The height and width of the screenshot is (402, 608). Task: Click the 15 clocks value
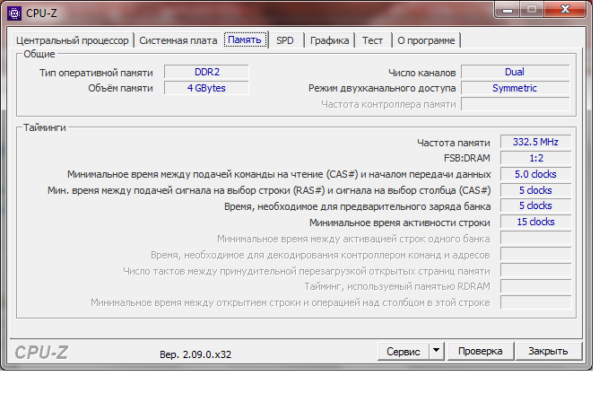[535, 222]
